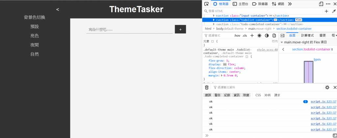Screen dimensions: 337x138
Task: Toggle print media simulation page icon
Action: coord(274,36)
